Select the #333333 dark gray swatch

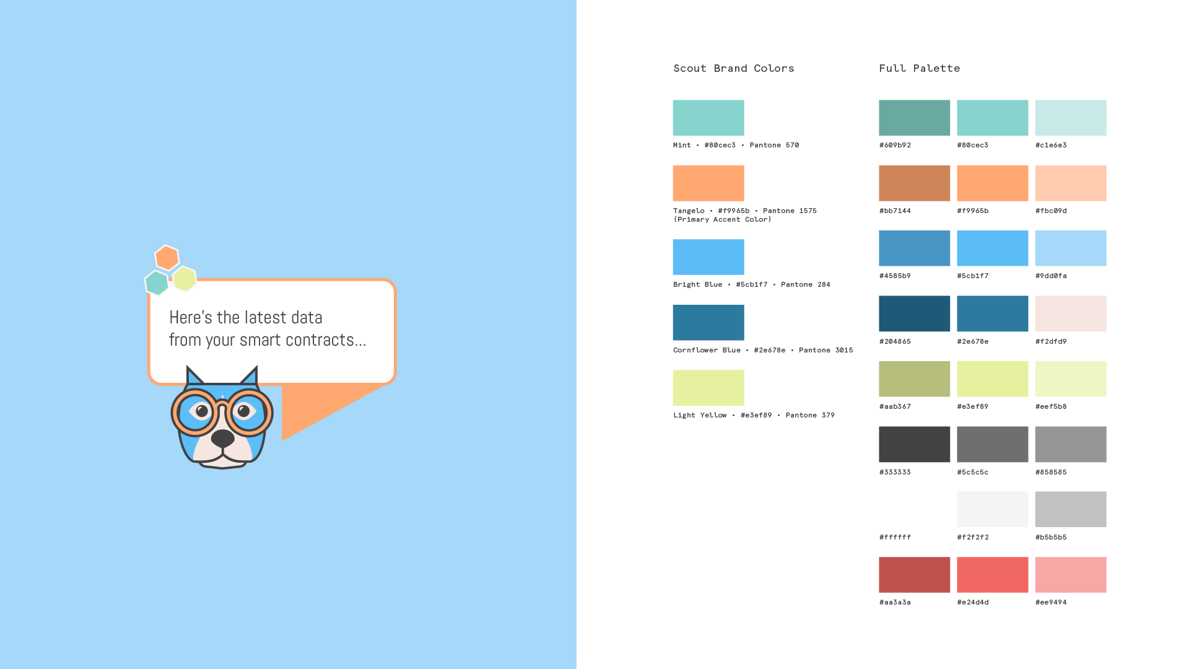click(x=914, y=444)
